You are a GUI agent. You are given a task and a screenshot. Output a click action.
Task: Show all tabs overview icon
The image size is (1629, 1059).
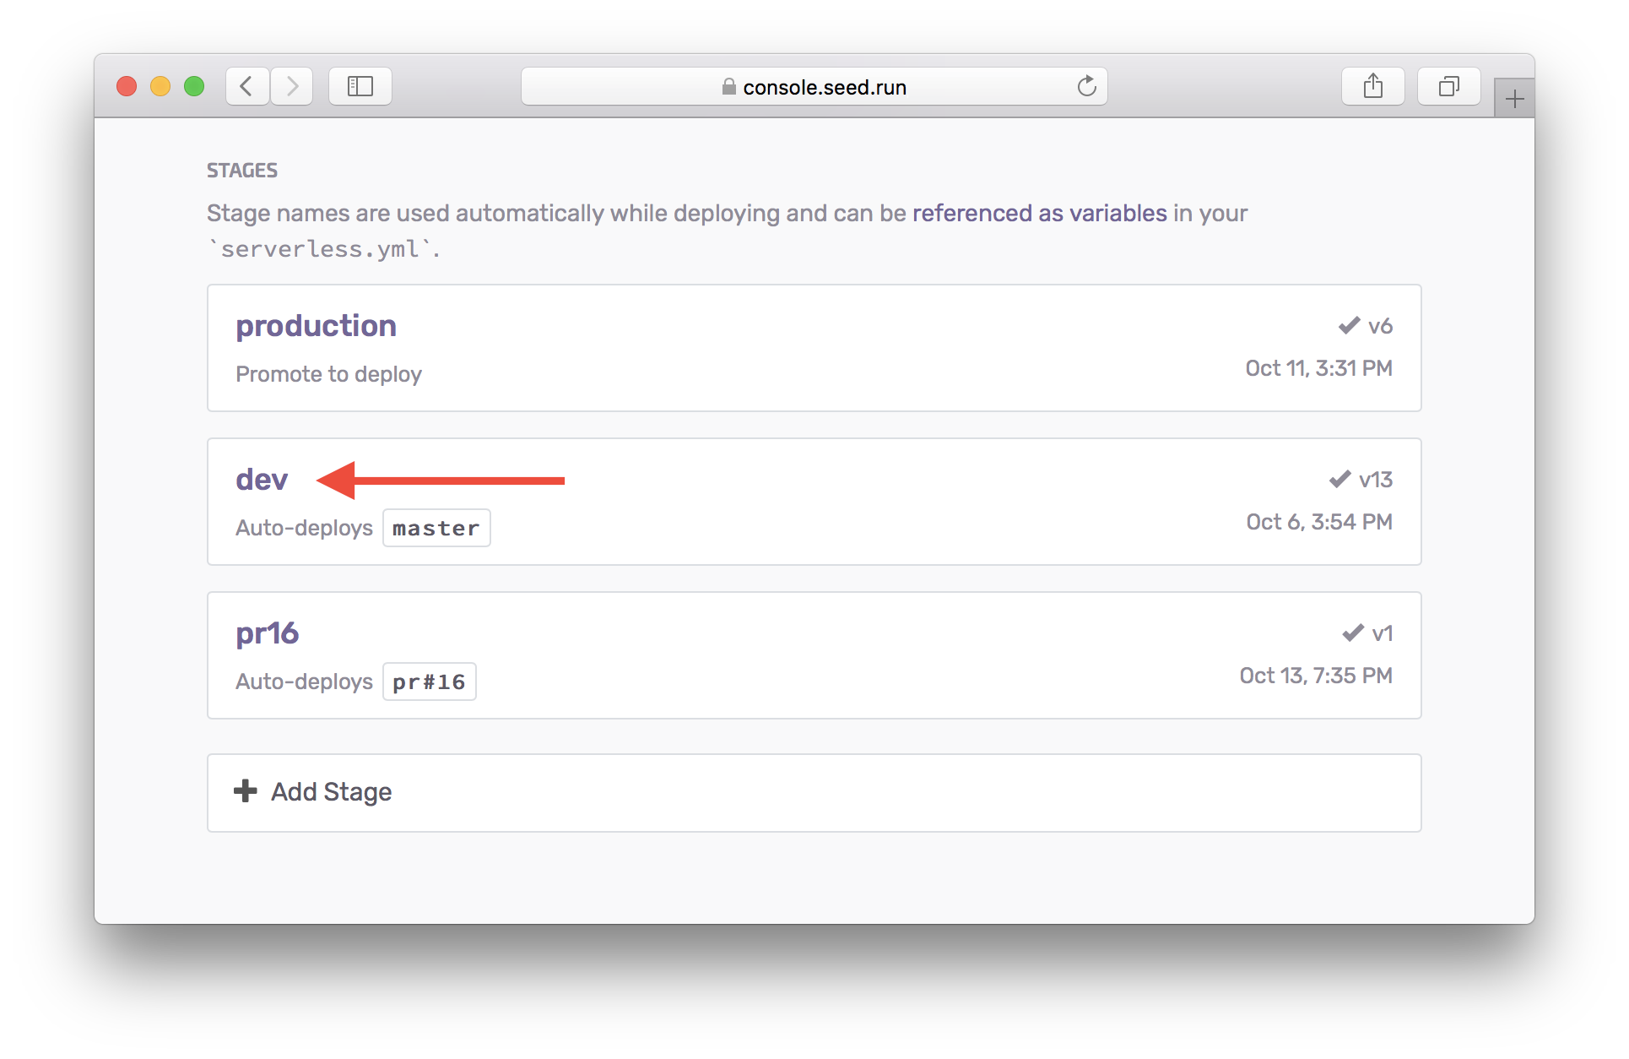pos(1448,86)
